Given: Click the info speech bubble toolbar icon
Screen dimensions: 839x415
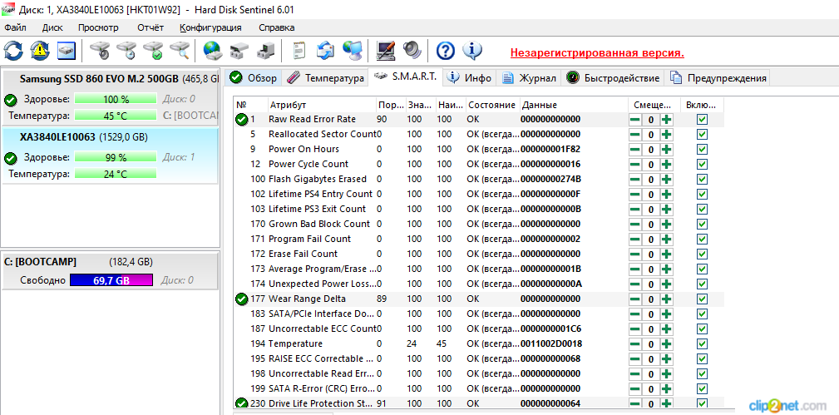Looking at the screenshot, I should point(472,51).
